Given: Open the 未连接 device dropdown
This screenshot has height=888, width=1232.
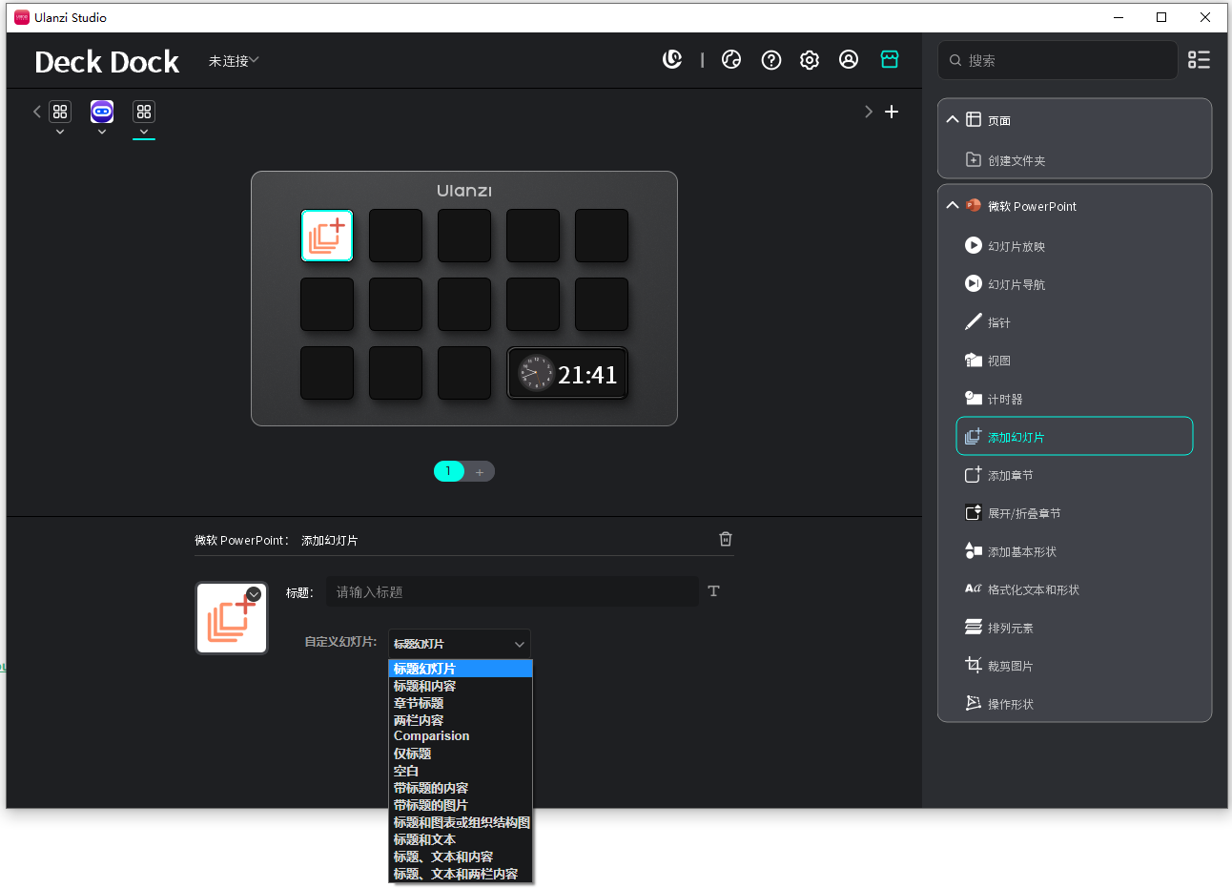Looking at the screenshot, I should coord(234,61).
